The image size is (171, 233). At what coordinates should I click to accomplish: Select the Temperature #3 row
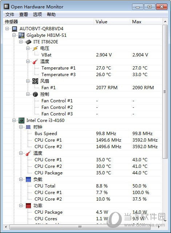click(x=82, y=74)
